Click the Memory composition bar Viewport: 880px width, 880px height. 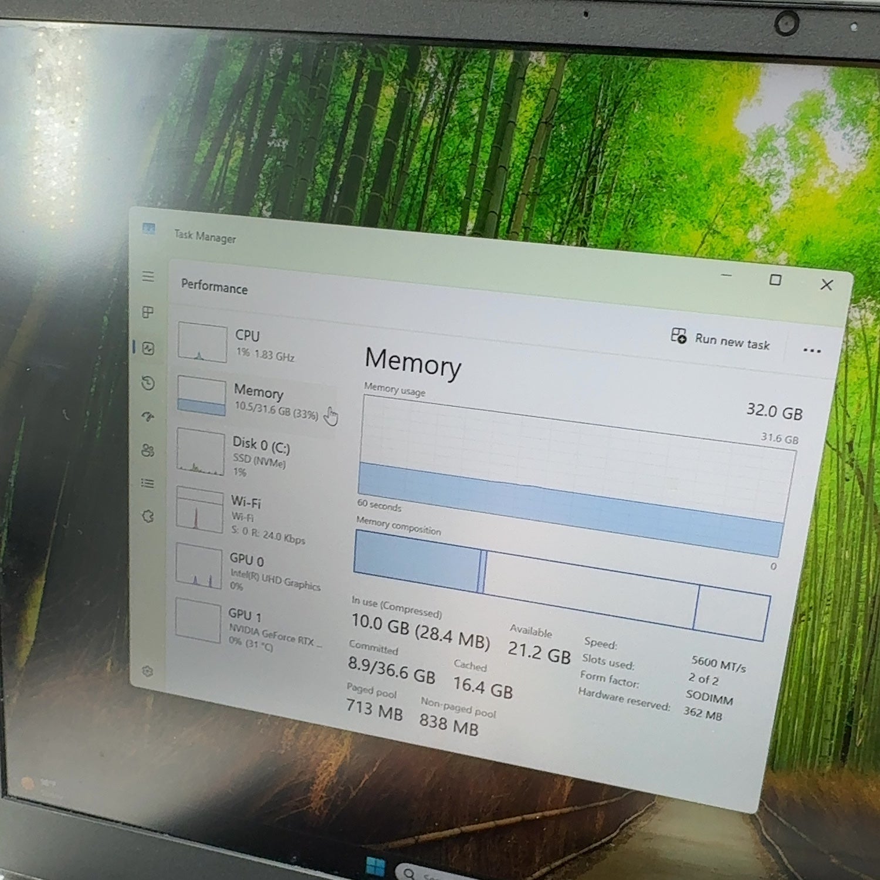click(x=561, y=585)
